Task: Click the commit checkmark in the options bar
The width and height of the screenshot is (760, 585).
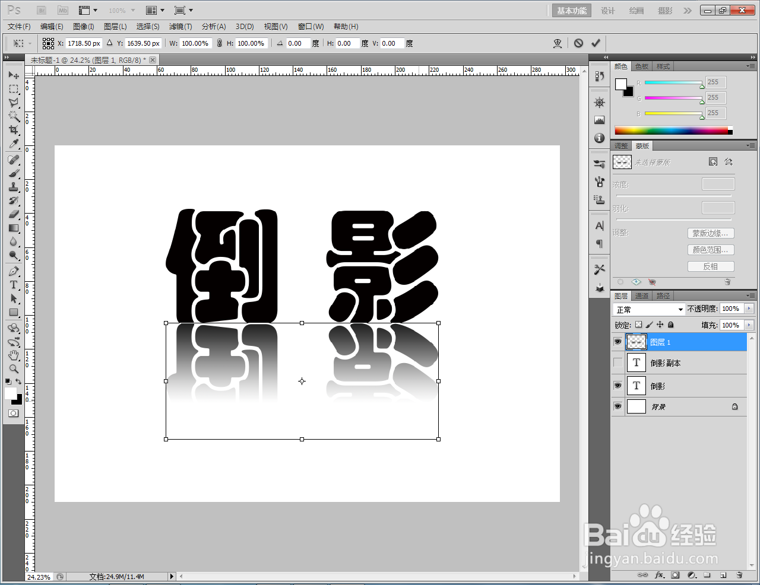Action: [596, 43]
